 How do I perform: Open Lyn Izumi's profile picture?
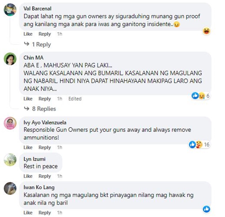click(10, 160)
